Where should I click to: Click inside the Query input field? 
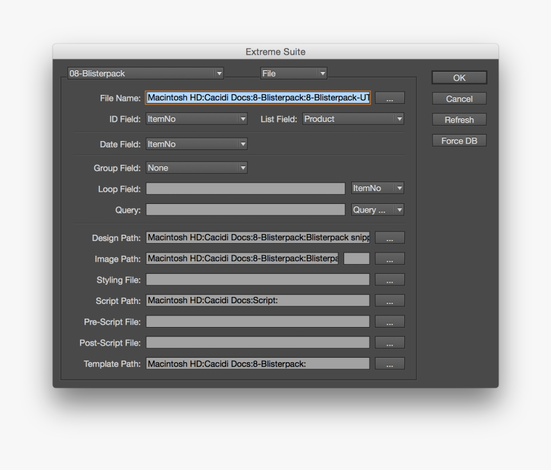tap(245, 210)
